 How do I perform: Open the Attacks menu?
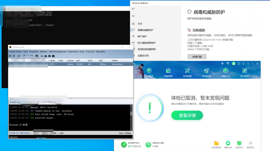point(44,51)
